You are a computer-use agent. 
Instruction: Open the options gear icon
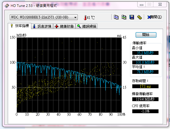140,17
